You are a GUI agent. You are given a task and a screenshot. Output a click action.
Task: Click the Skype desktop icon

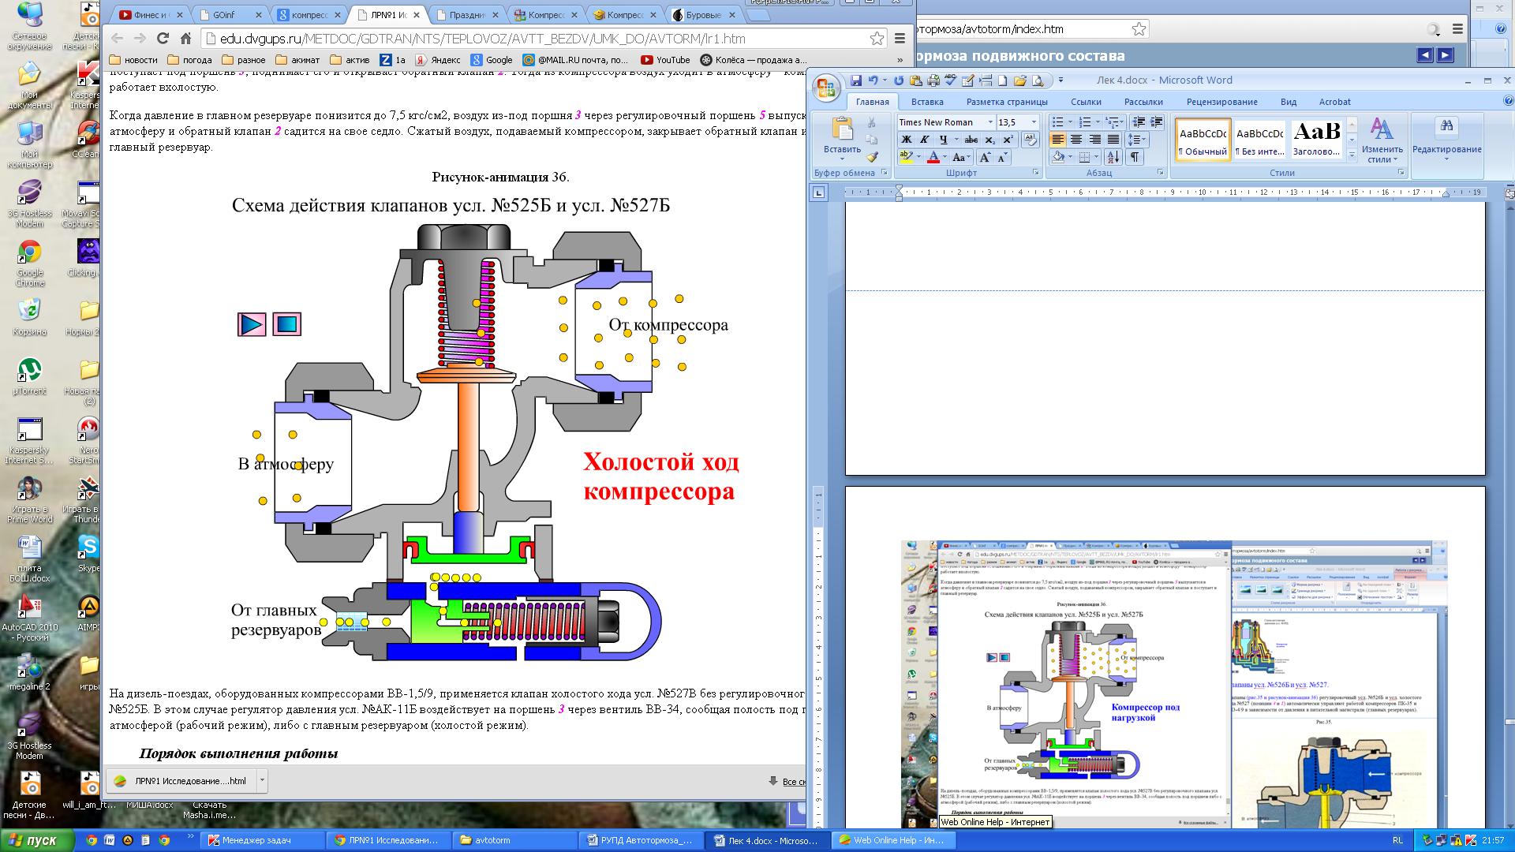(x=88, y=552)
